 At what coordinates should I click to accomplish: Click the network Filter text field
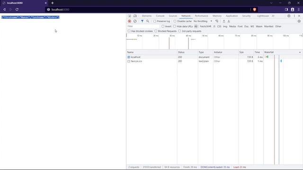143,26
